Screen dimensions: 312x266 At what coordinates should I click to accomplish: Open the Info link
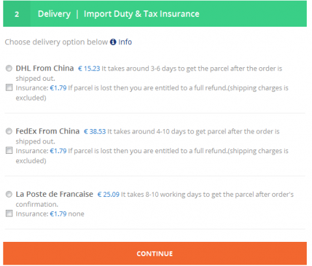click(125, 42)
